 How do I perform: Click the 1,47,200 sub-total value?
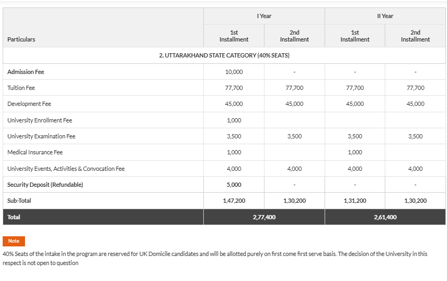point(234,201)
